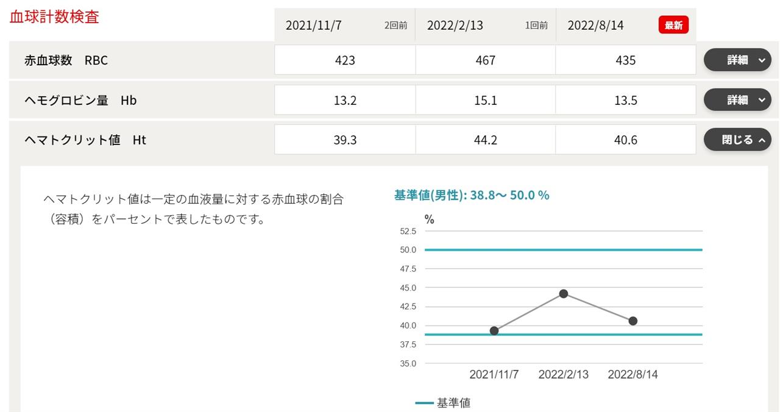Click the 47.5 y-axis label
The width and height of the screenshot is (780, 412).
coord(408,269)
